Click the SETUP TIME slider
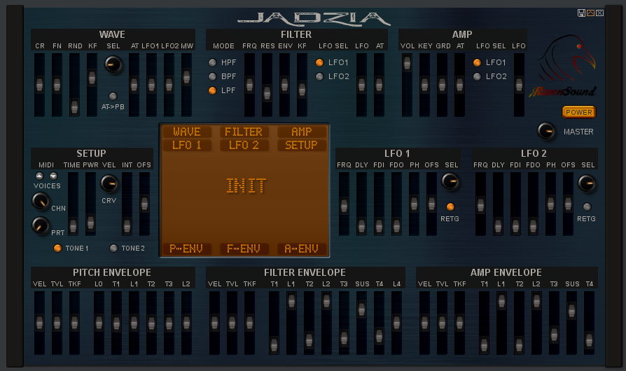This screenshot has width=626, height=371. (73, 204)
